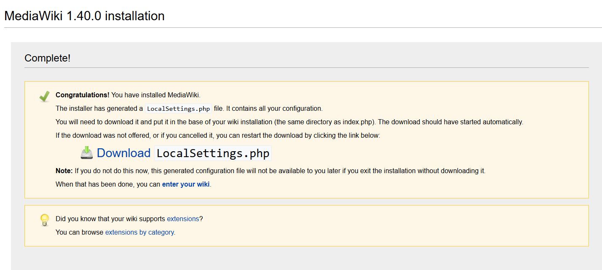602x270 pixels.
Task: Click the inline LocalSettings.php code text
Action: pos(179,109)
